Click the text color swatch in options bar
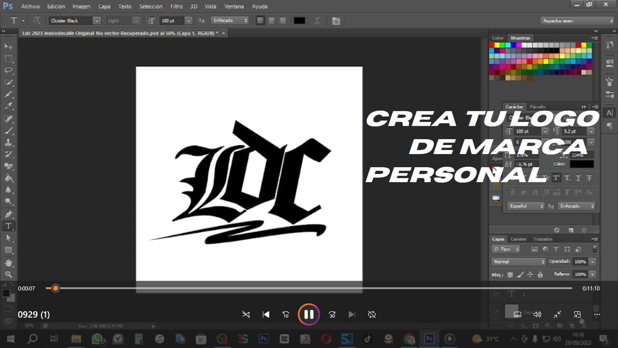This screenshot has width=618, height=348. [299, 21]
